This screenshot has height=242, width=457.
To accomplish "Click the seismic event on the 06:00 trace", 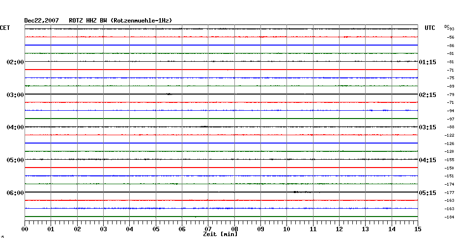I will [303, 192].
